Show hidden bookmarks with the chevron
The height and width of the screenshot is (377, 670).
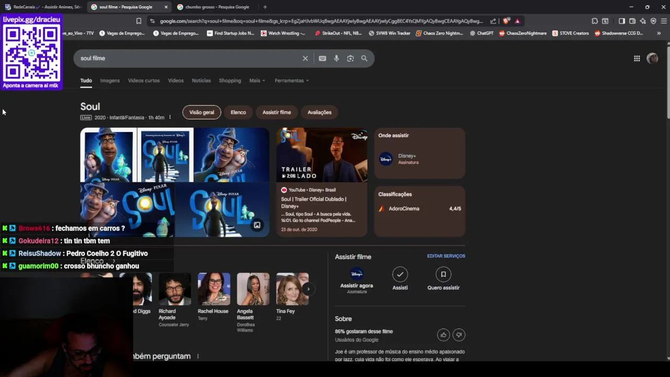(x=658, y=33)
